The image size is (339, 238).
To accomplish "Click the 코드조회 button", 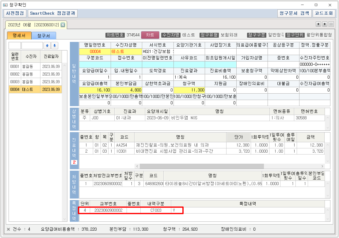I will point(324,13).
